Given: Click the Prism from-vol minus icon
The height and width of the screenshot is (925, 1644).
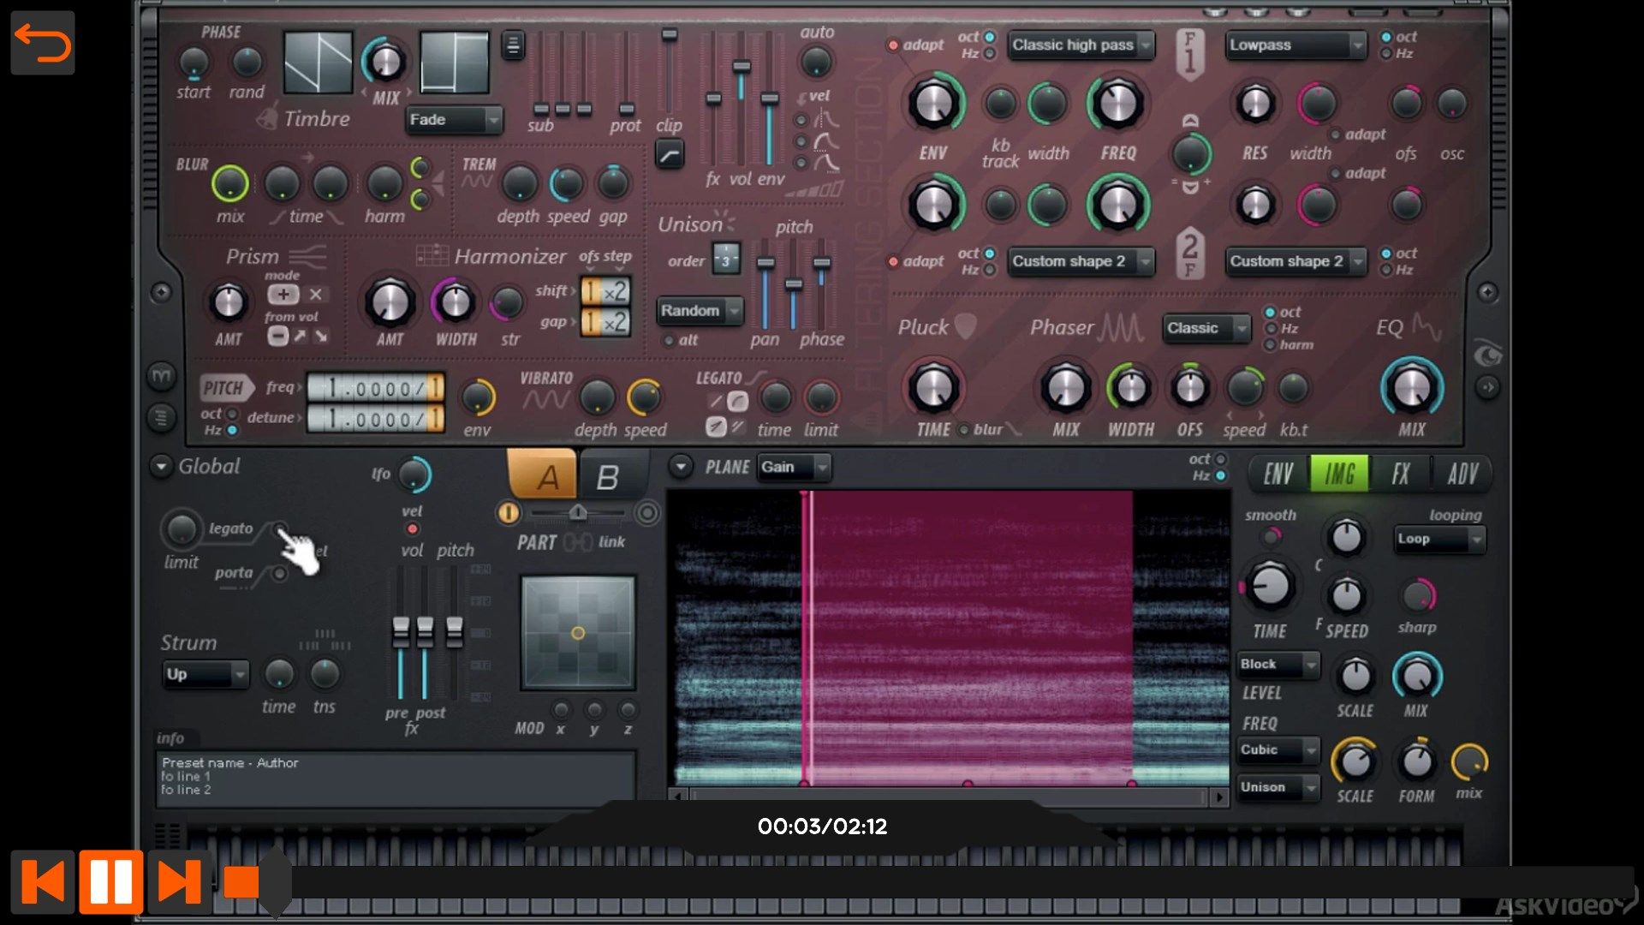Looking at the screenshot, I should [x=277, y=337].
